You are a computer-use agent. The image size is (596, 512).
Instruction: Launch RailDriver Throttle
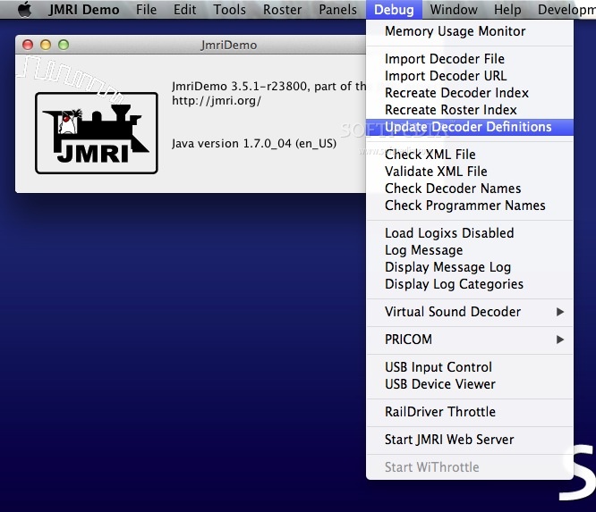pyautogui.click(x=470, y=412)
